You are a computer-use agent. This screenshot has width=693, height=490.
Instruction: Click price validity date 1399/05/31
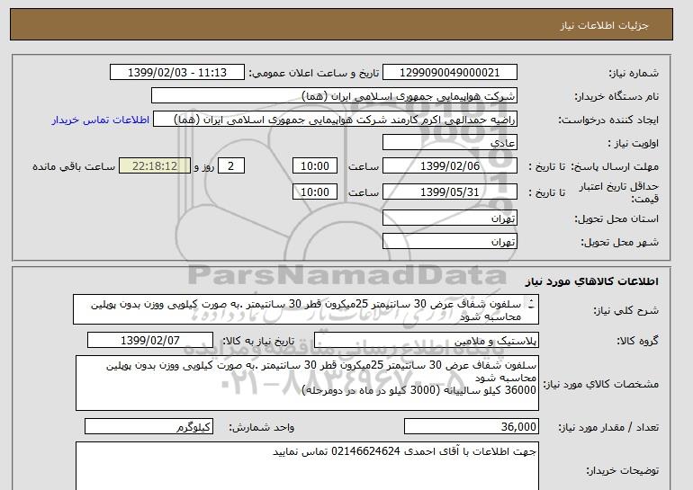pos(449,192)
